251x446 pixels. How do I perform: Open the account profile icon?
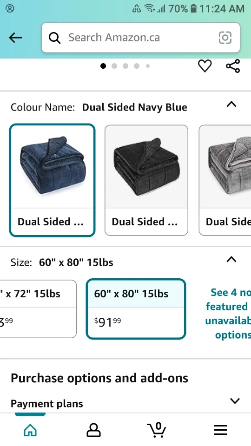click(x=93, y=430)
